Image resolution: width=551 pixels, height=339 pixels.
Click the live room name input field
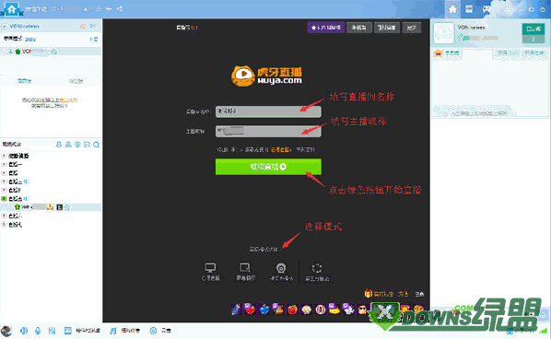(x=268, y=111)
